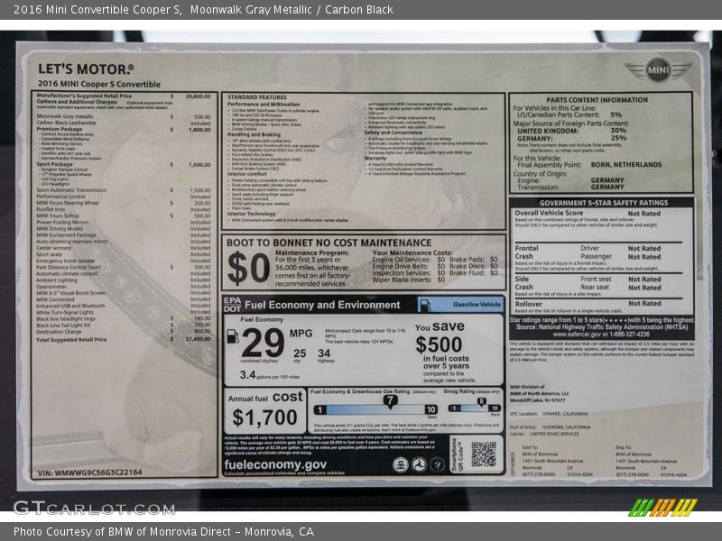Viewport: 722px width, 541px height.
Task: Click the 'Engine Oil Services' cost line
Action: [x=409, y=260]
